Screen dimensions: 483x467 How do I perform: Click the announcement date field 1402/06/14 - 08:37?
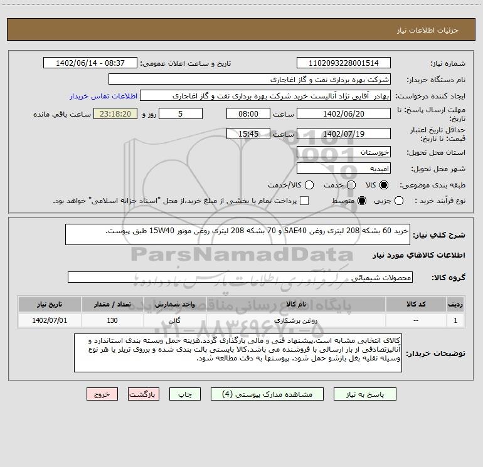tap(90, 63)
